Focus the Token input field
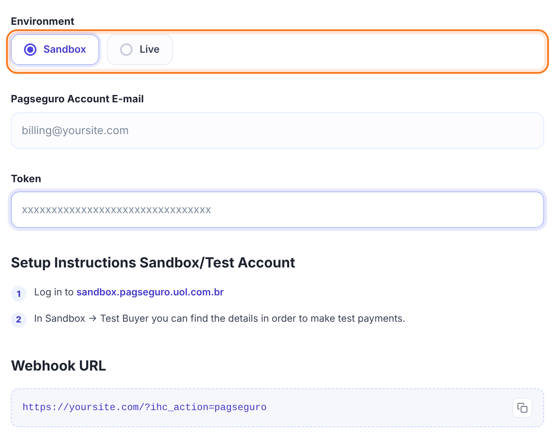555x438 pixels. pyautogui.click(x=277, y=210)
